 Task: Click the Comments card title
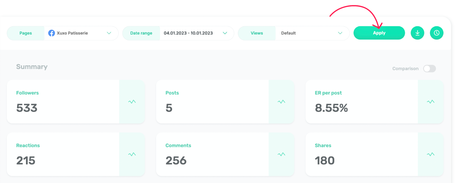178,145
